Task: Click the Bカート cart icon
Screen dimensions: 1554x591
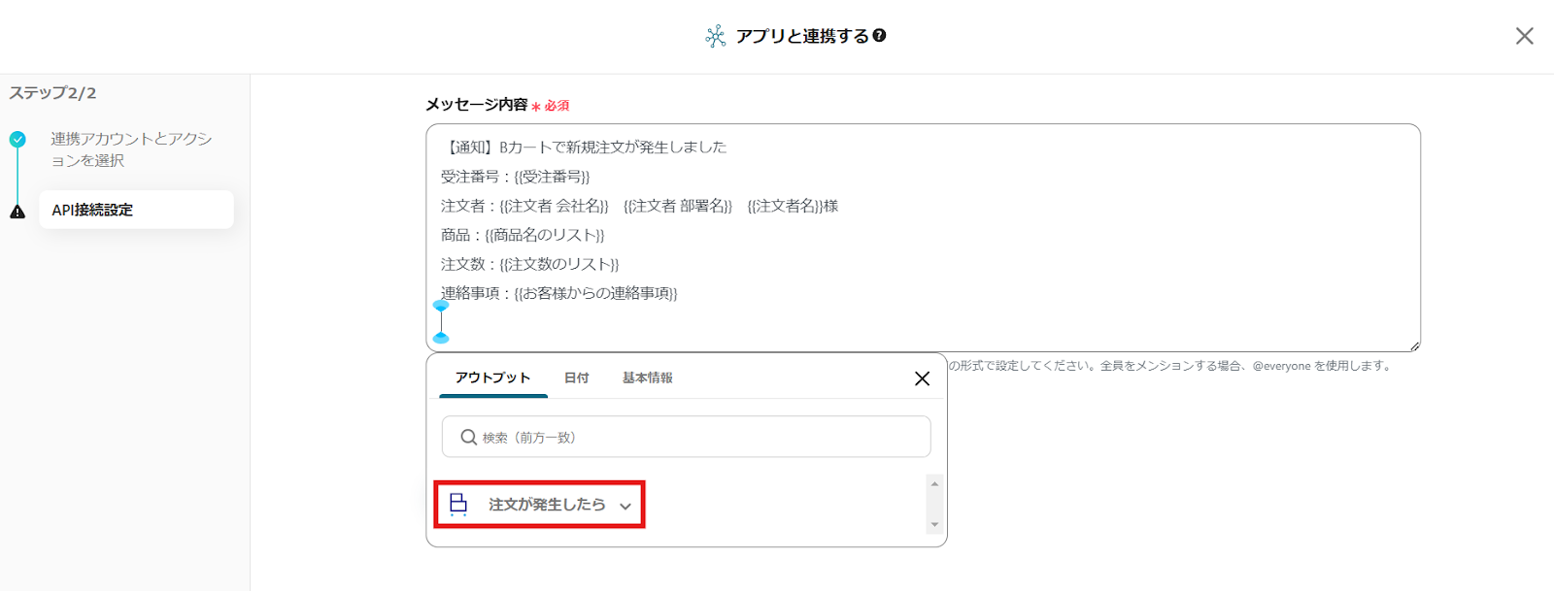Action: pos(458,505)
